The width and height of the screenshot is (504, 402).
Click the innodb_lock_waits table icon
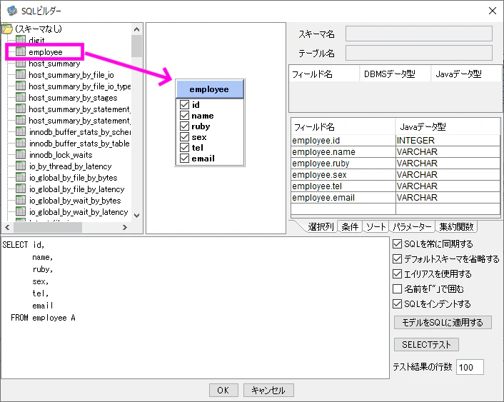21,154
